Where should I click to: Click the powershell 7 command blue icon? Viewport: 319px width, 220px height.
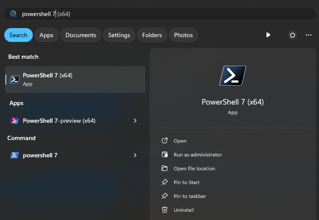pos(15,155)
